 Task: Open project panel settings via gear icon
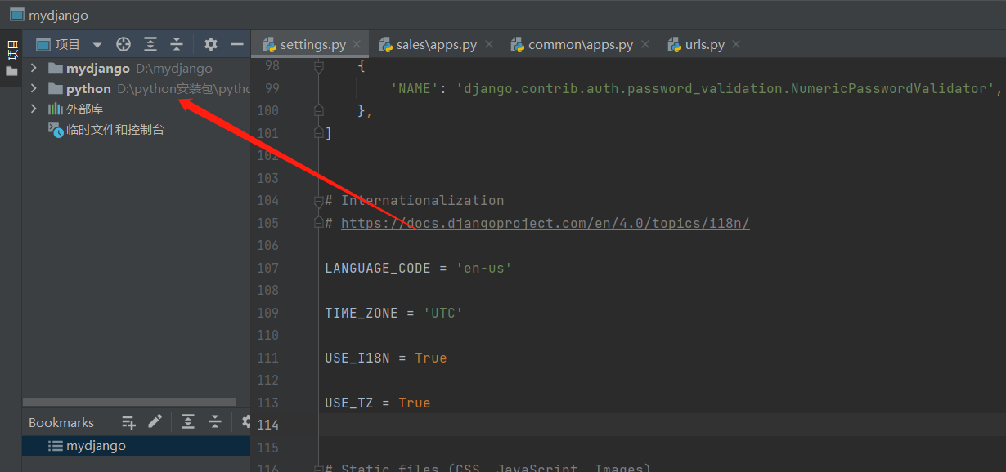coord(210,43)
